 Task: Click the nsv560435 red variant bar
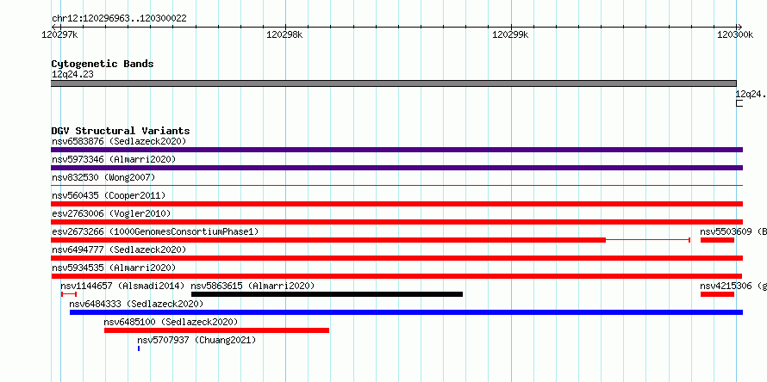pyautogui.click(x=396, y=204)
